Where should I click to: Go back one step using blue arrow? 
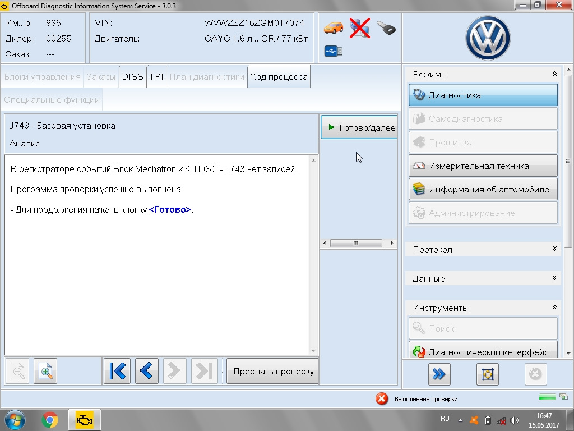(x=147, y=371)
